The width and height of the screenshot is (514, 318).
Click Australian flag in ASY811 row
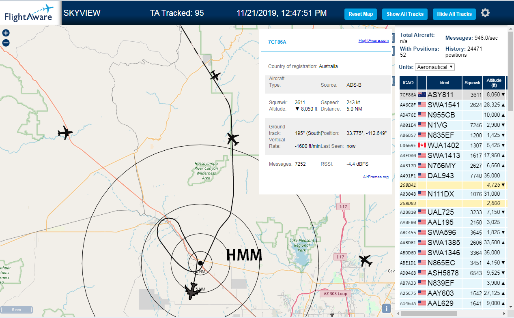click(422, 95)
